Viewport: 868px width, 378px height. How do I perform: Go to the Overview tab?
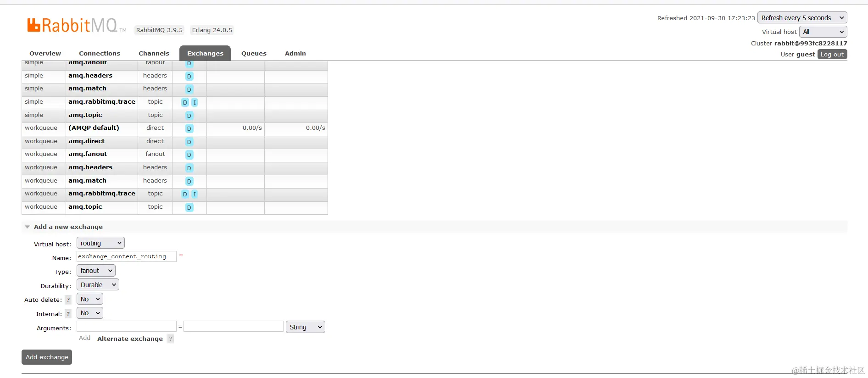click(x=45, y=53)
